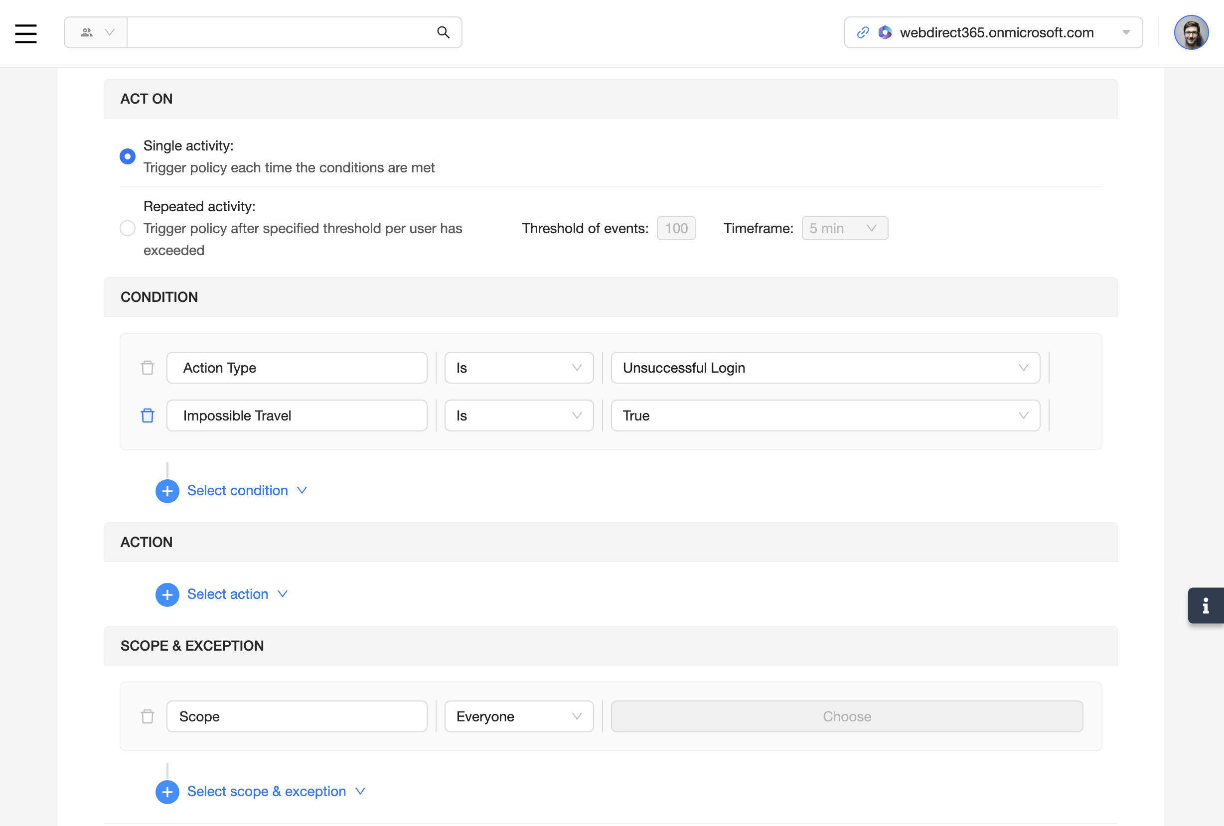Click the plus icon for Select condition
This screenshot has height=826, width=1224.
click(x=167, y=491)
